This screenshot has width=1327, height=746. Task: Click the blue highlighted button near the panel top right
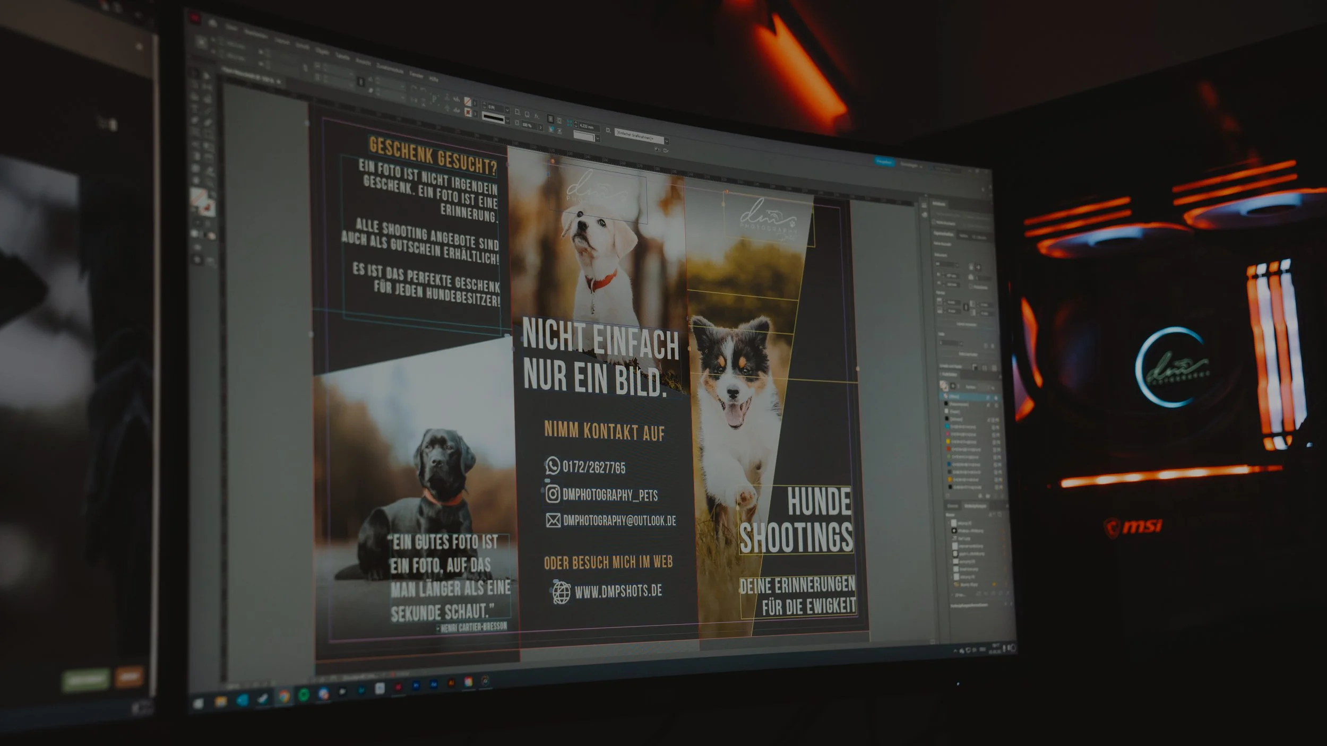885,161
